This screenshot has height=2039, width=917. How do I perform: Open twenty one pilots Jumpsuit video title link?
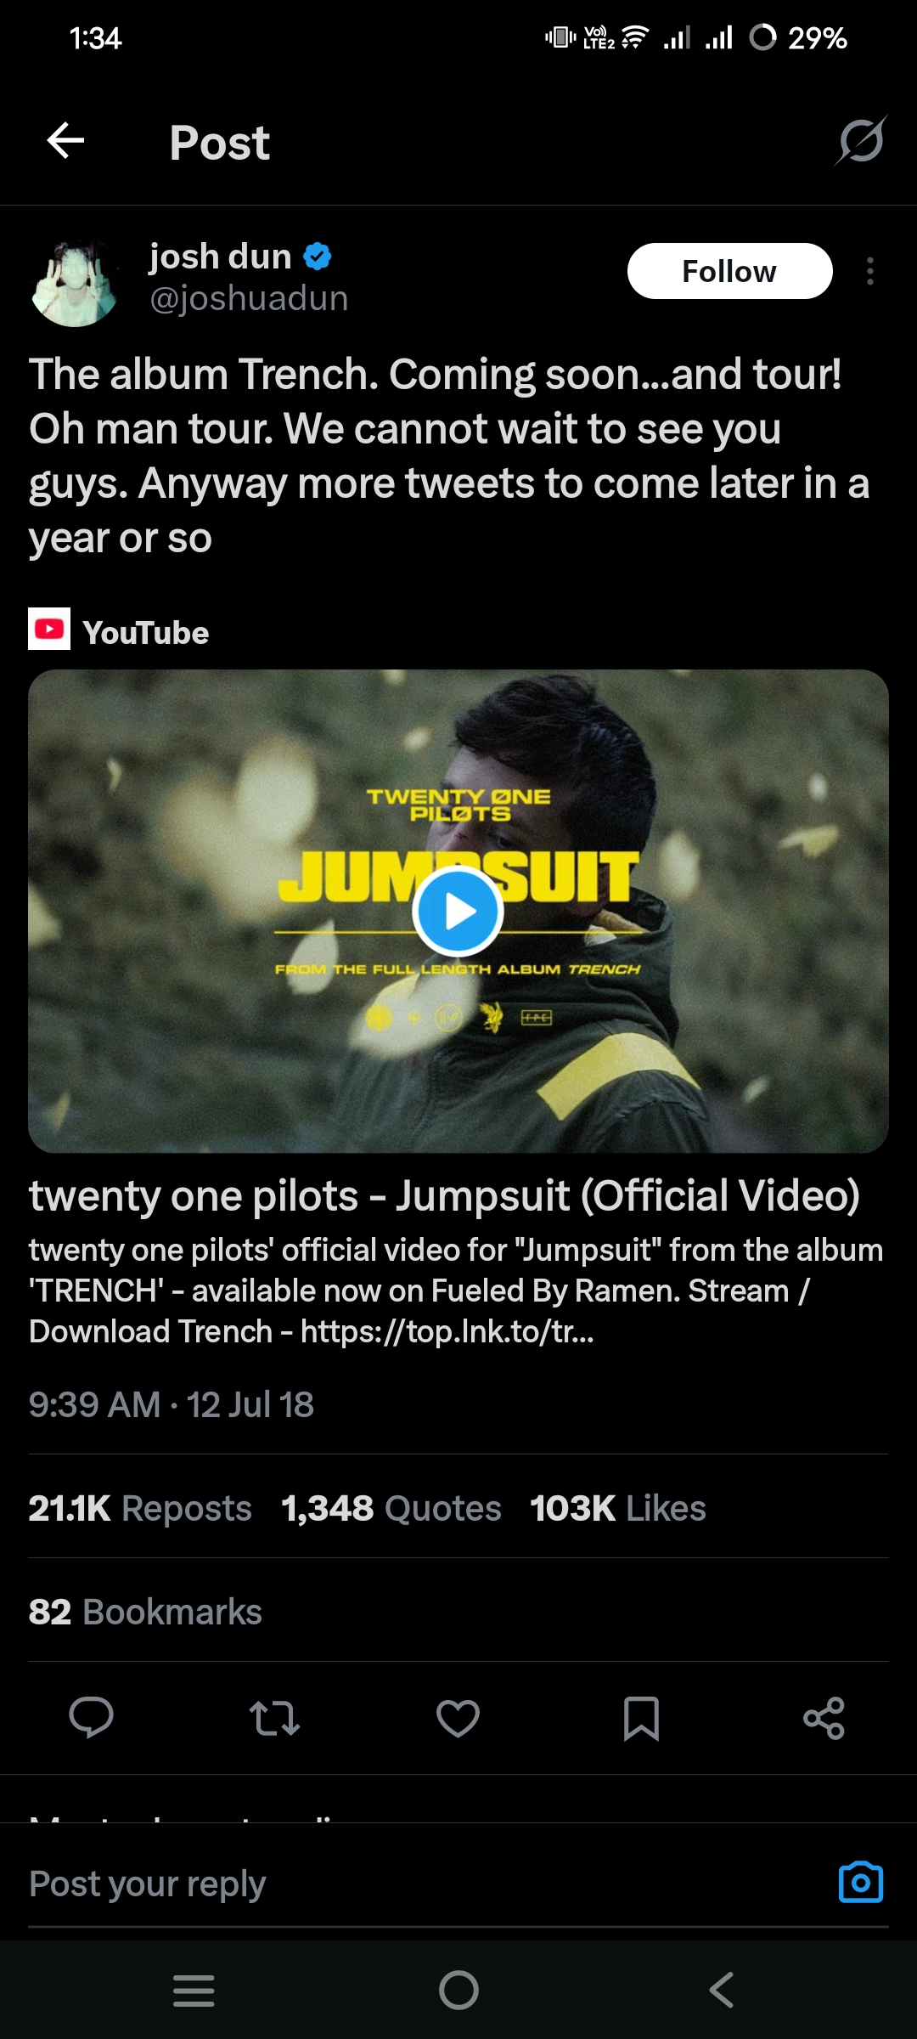[444, 1195]
